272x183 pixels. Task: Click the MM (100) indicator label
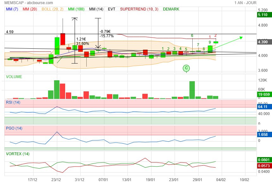[x=76, y=9]
